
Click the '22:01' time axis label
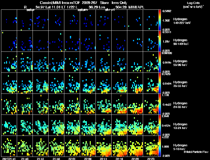pyautogui.click(x=72, y=159)
